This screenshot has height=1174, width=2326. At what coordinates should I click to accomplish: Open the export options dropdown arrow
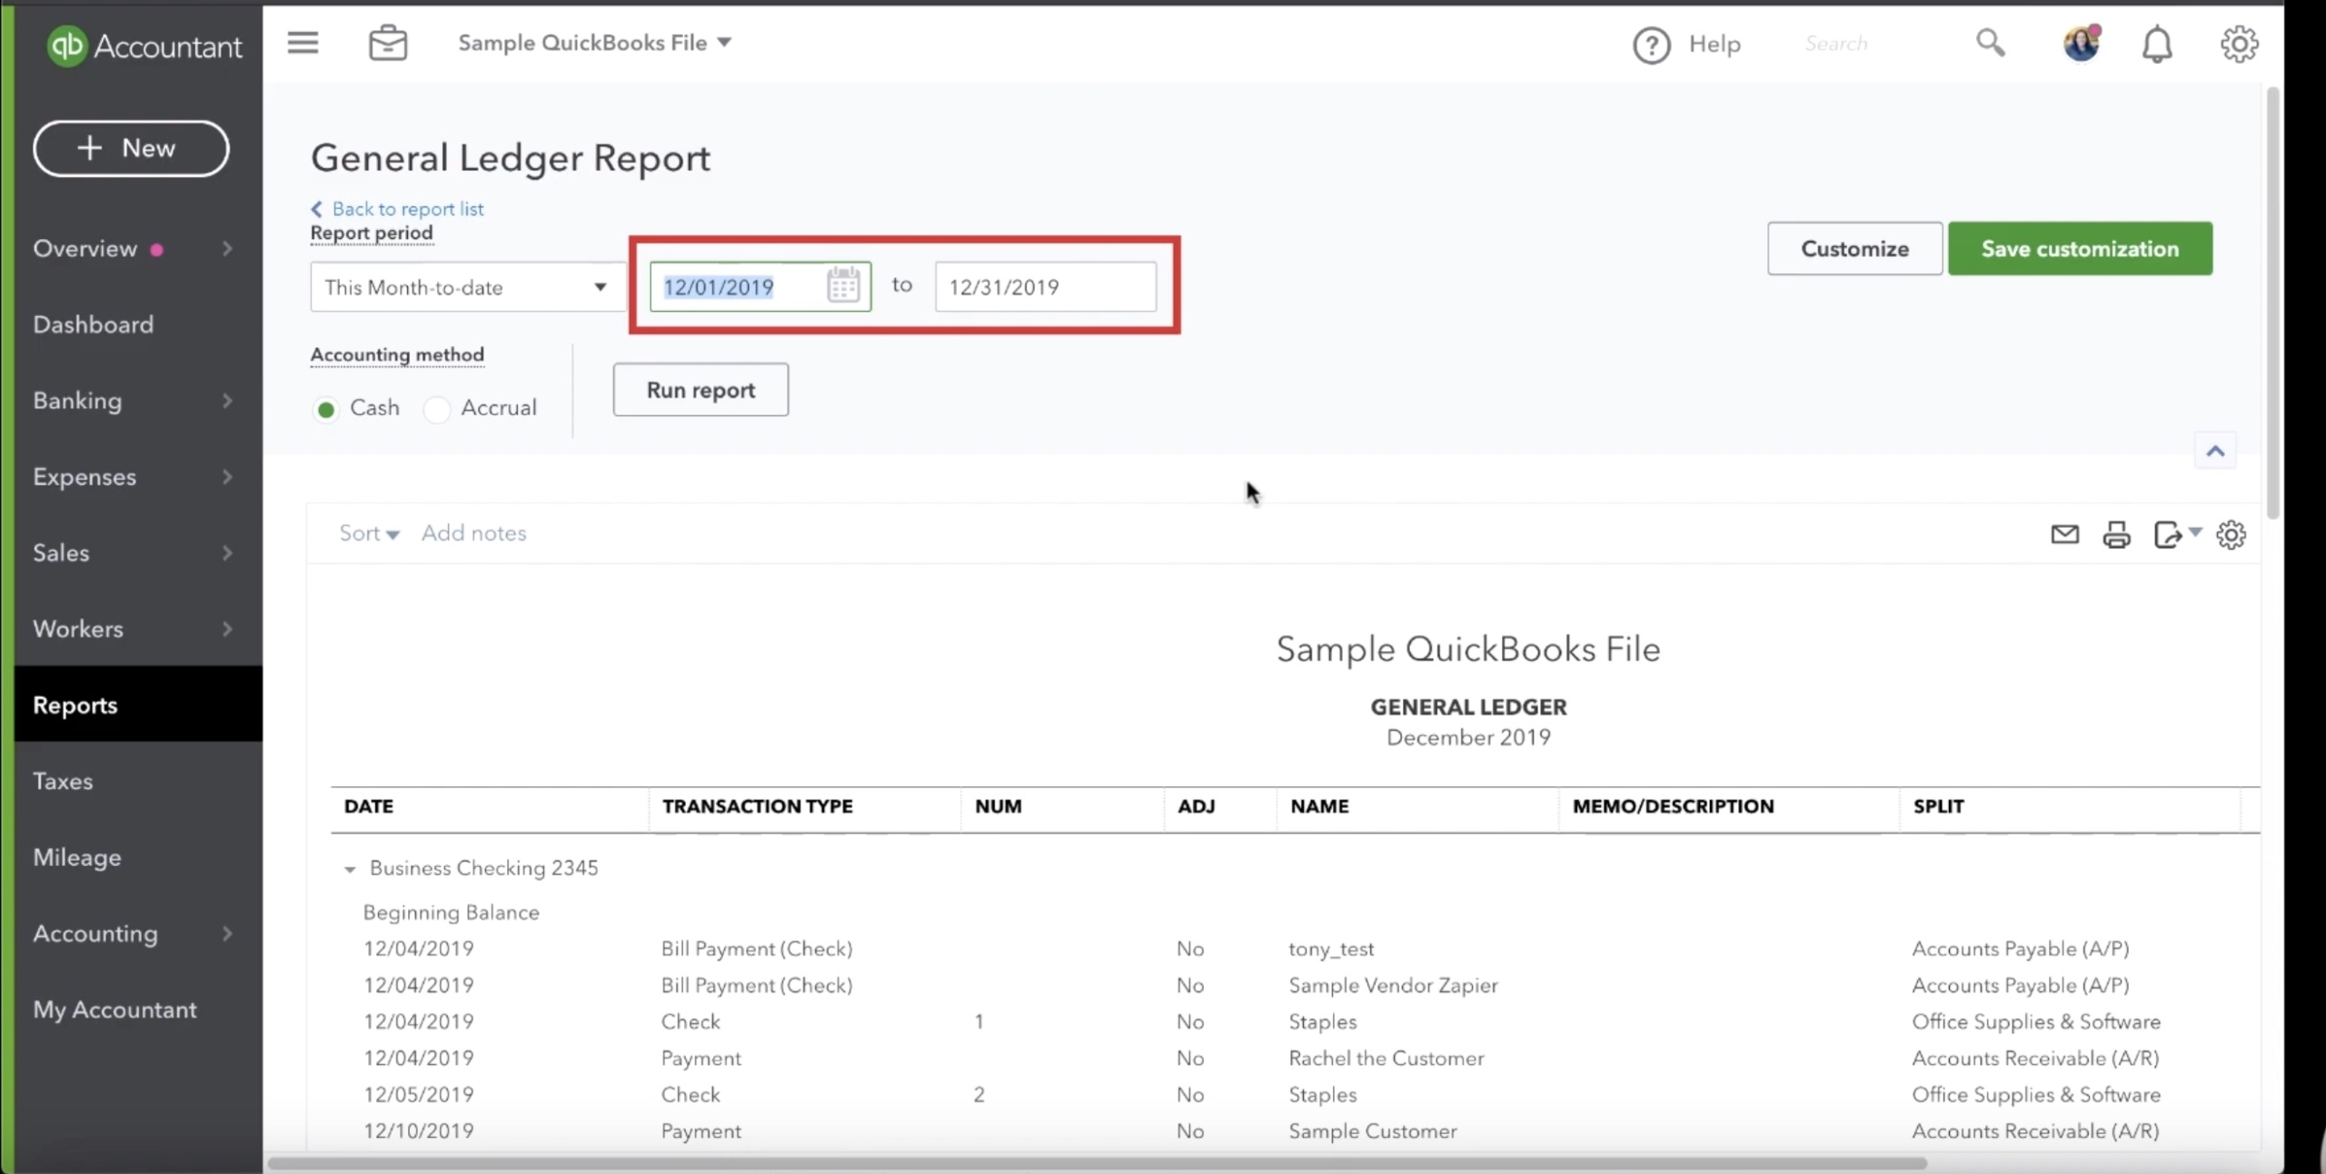pyautogui.click(x=2195, y=532)
